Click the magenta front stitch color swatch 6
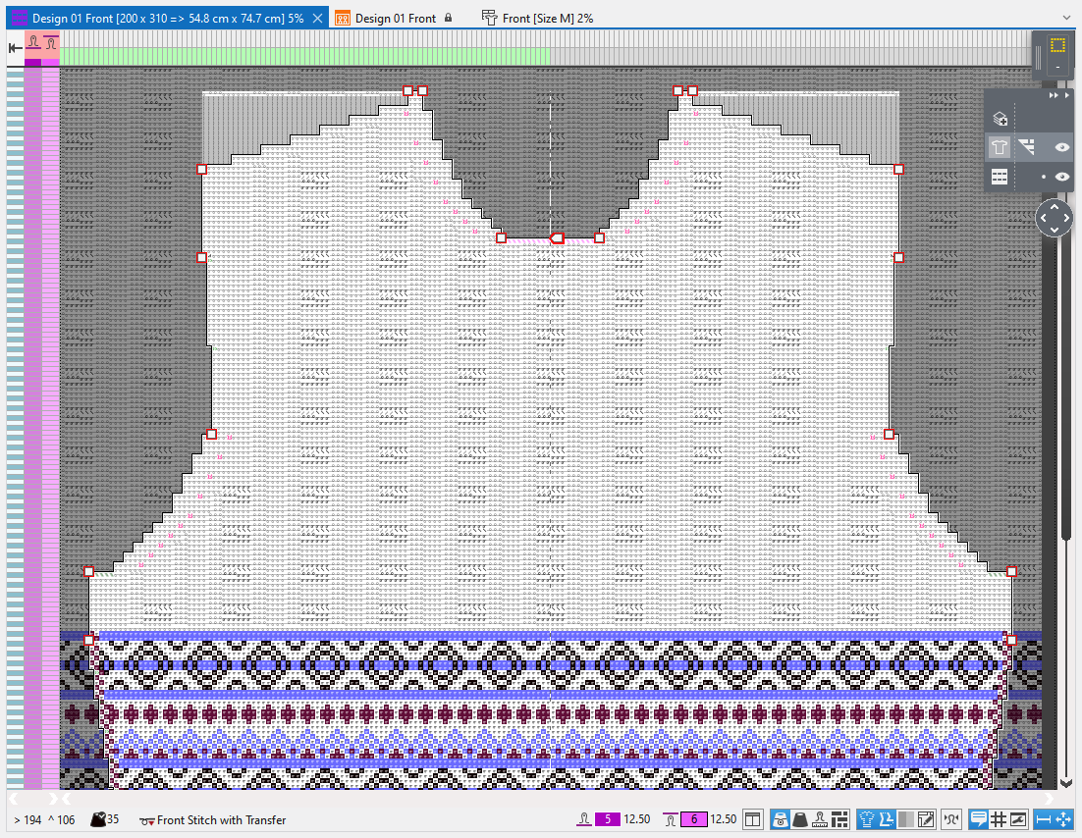Image resolution: width=1082 pixels, height=838 pixels. pyautogui.click(x=692, y=819)
